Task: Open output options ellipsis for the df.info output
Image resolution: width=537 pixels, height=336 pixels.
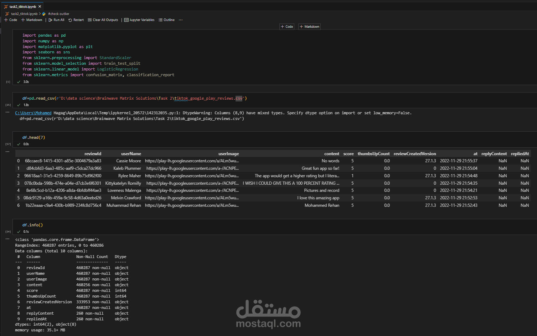Action: click(x=7, y=239)
